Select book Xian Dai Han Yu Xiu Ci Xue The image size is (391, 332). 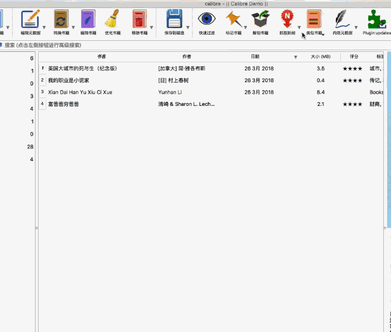coord(80,92)
